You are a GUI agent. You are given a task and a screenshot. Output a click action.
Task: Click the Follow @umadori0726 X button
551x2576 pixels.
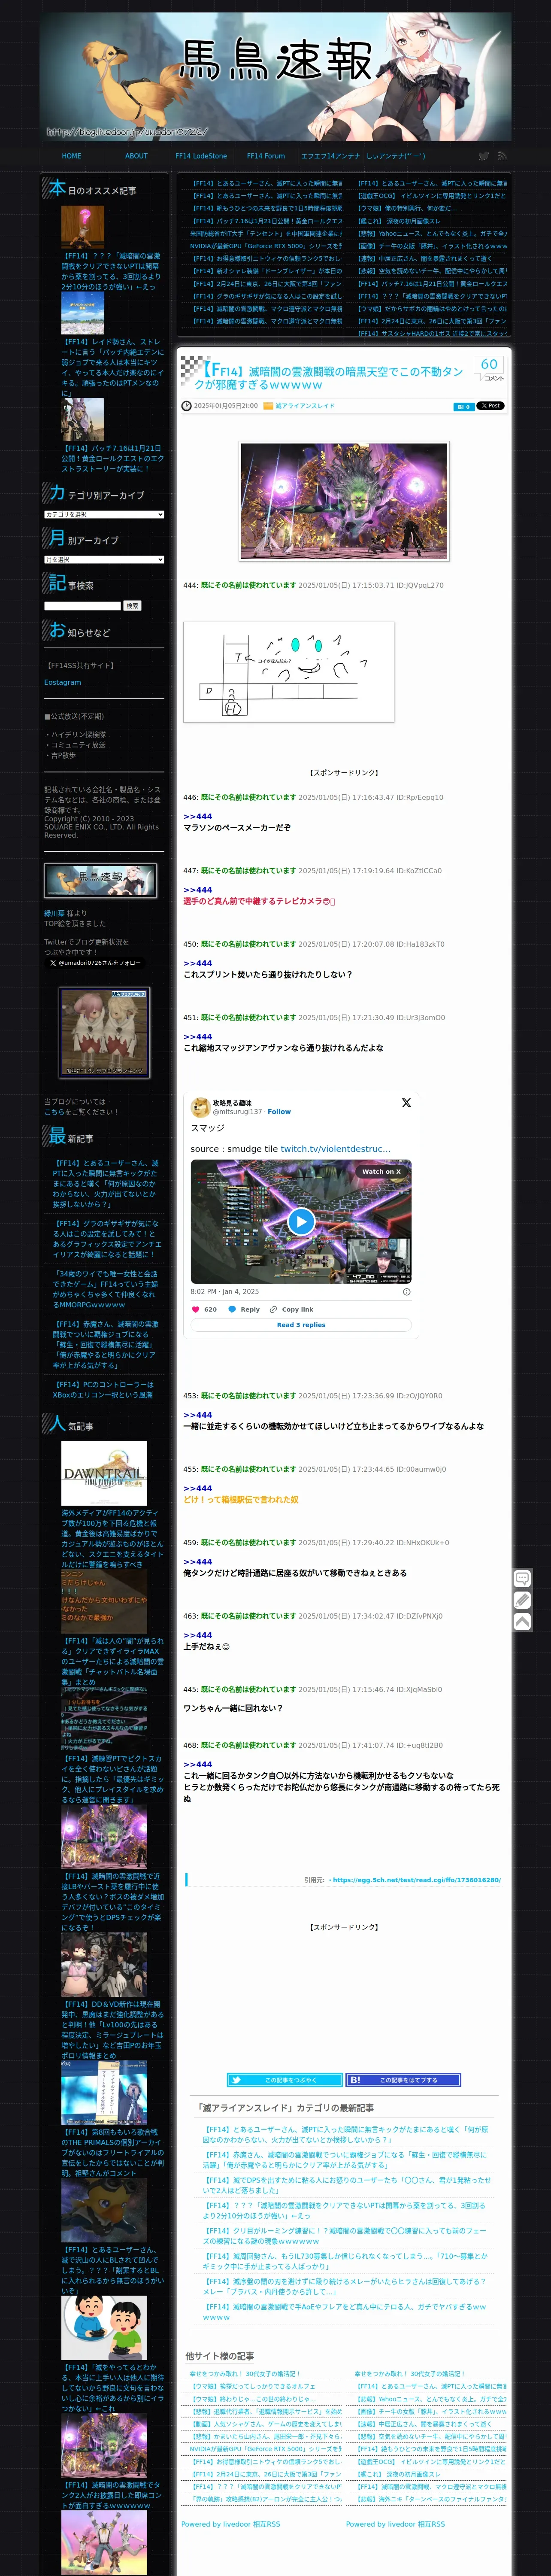point(95,963)
